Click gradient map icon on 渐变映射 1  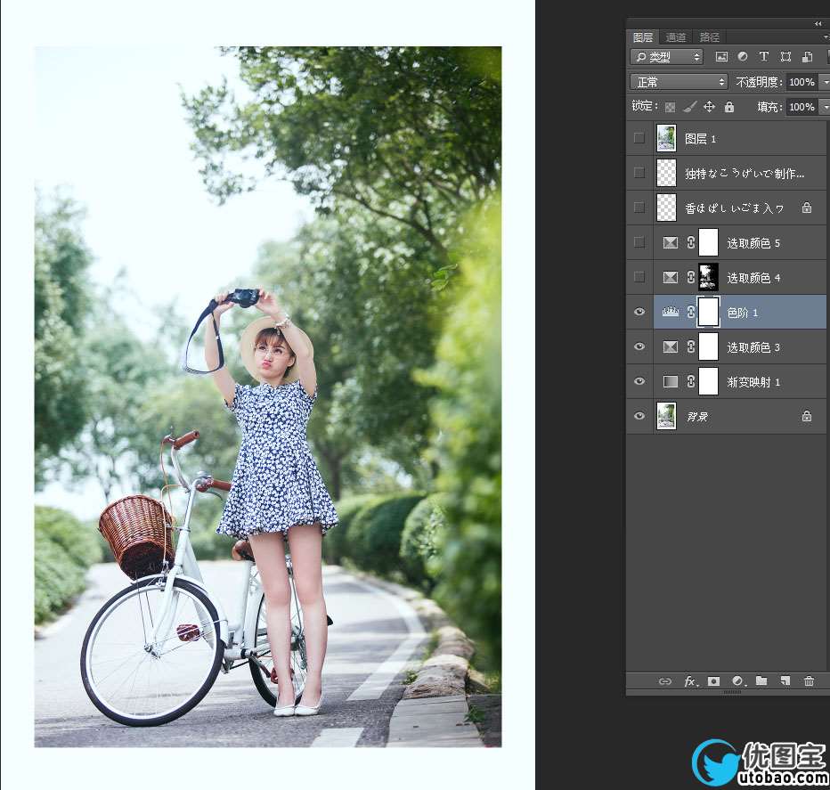coord(670,382)
